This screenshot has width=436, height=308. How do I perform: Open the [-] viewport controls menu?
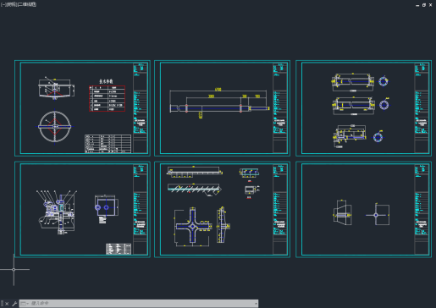[3, 4]
